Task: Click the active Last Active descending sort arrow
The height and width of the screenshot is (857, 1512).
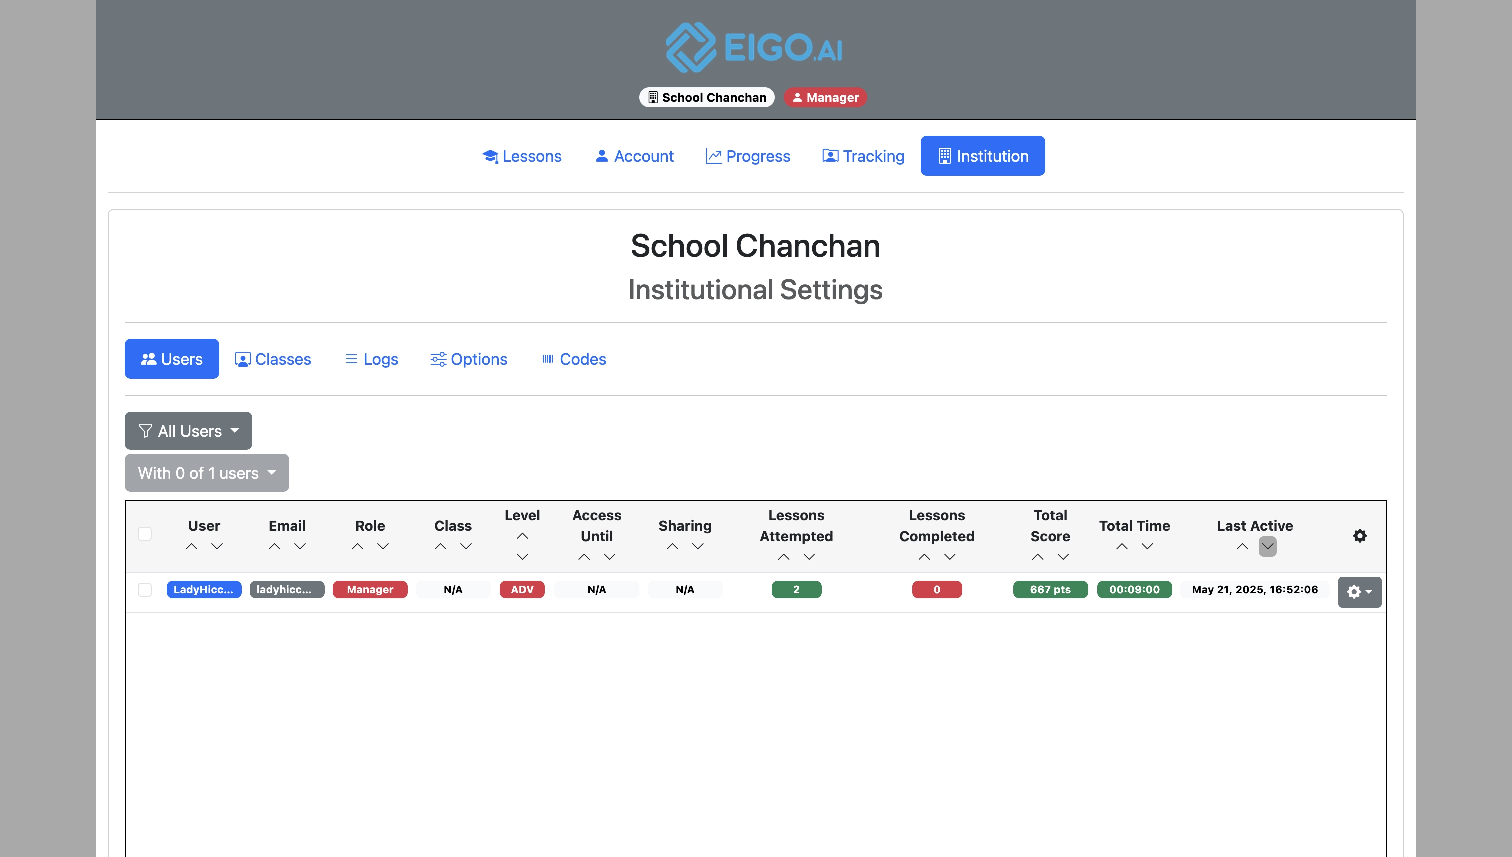Action: pyautogui.click(x=1267, y=547)
